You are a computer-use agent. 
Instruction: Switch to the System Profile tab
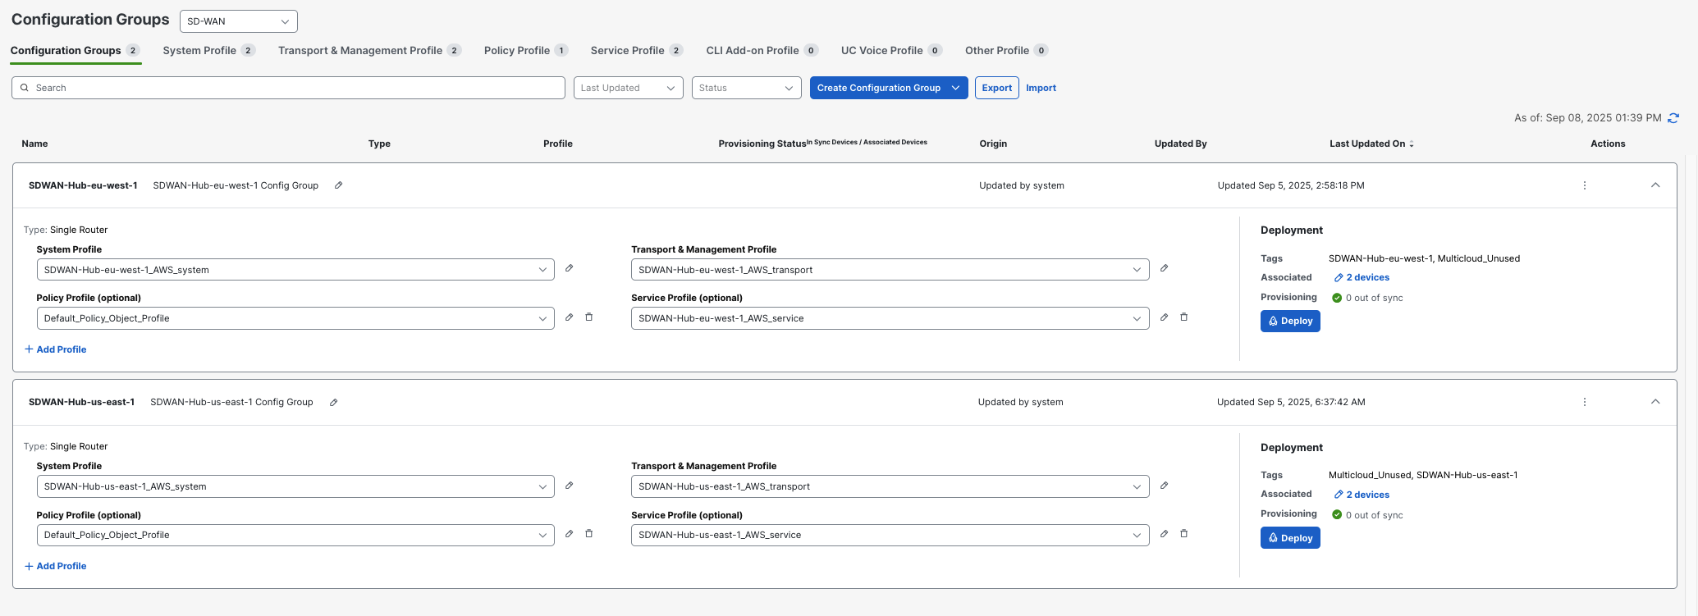click(199, 51)
